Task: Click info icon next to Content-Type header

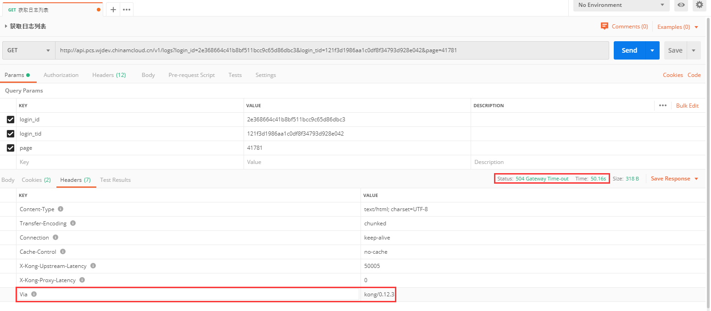Action: coord(61,209)
